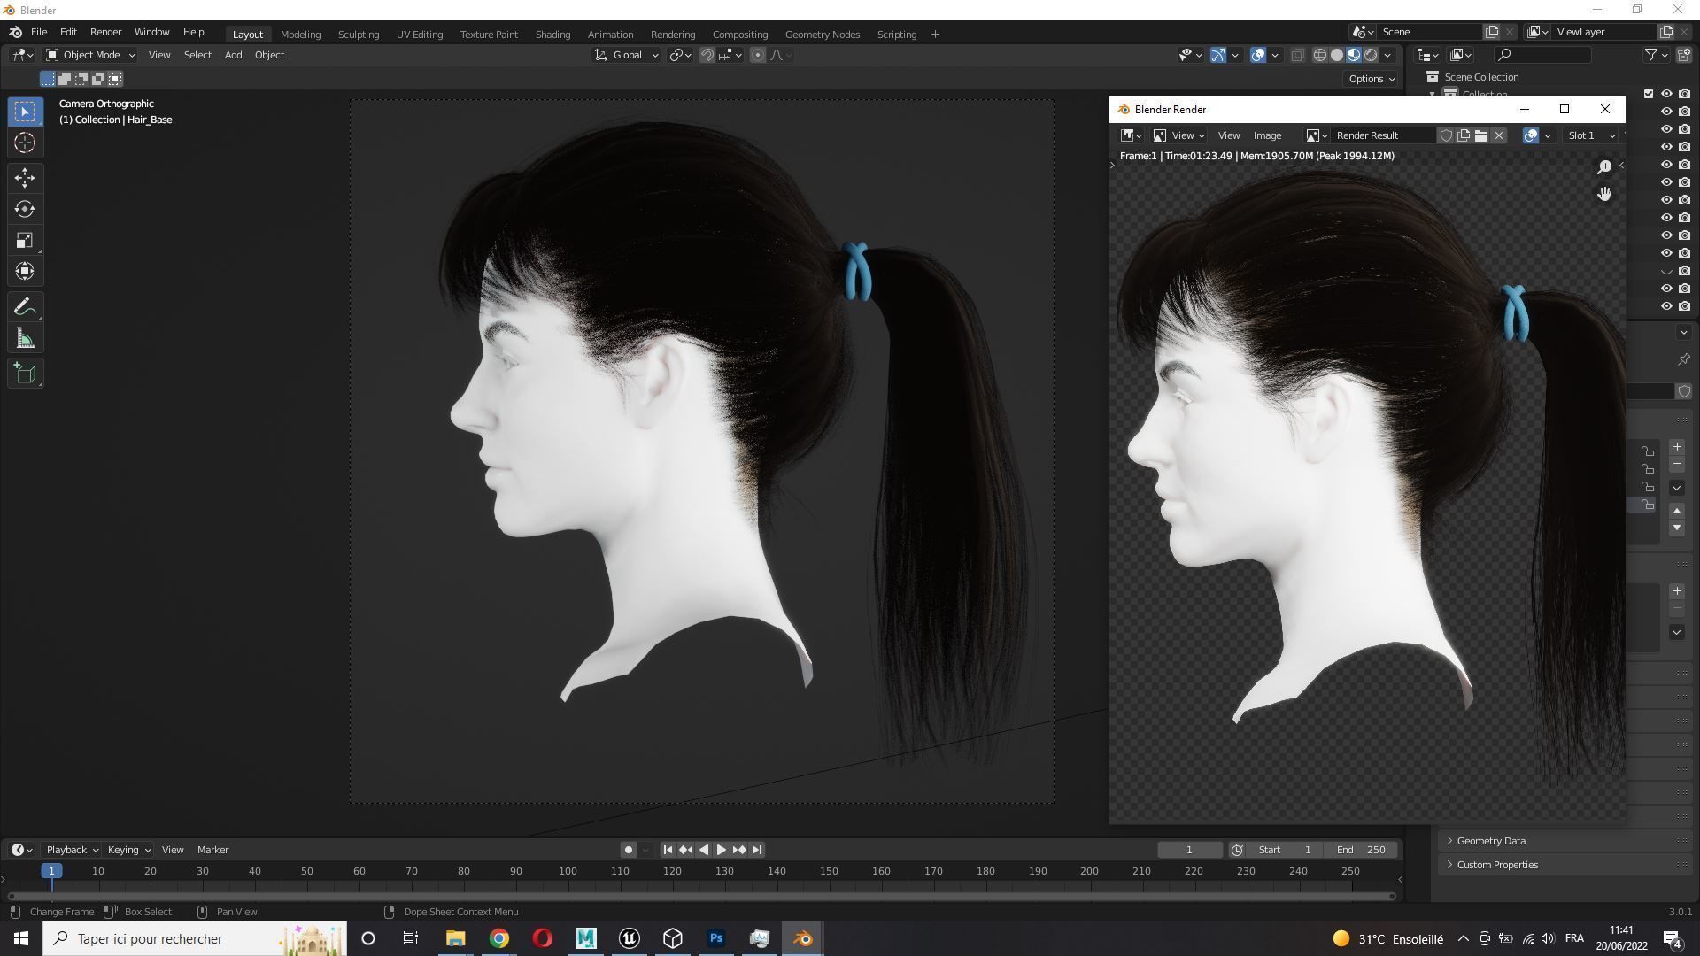Open Marker menu in timeline
Image resolution: width=1700 pixels, height=956 pixels.
click(212, 850)
